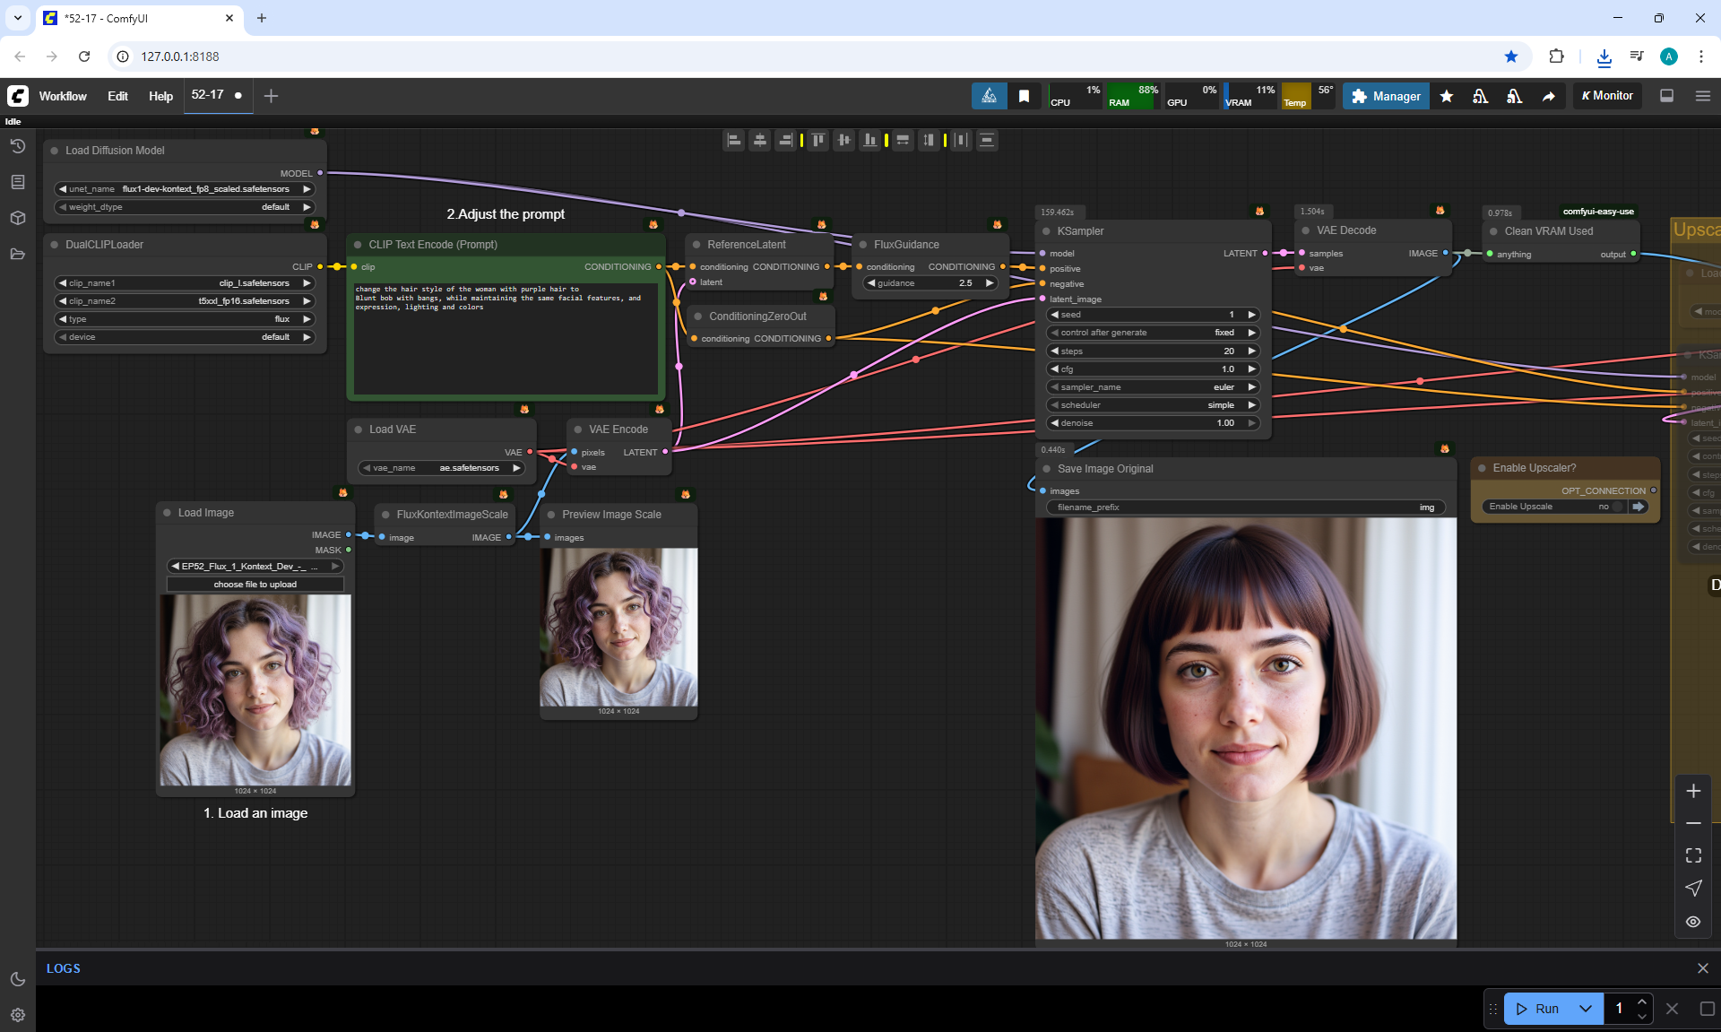Toggle the Enable Upscale switch

1616,507
